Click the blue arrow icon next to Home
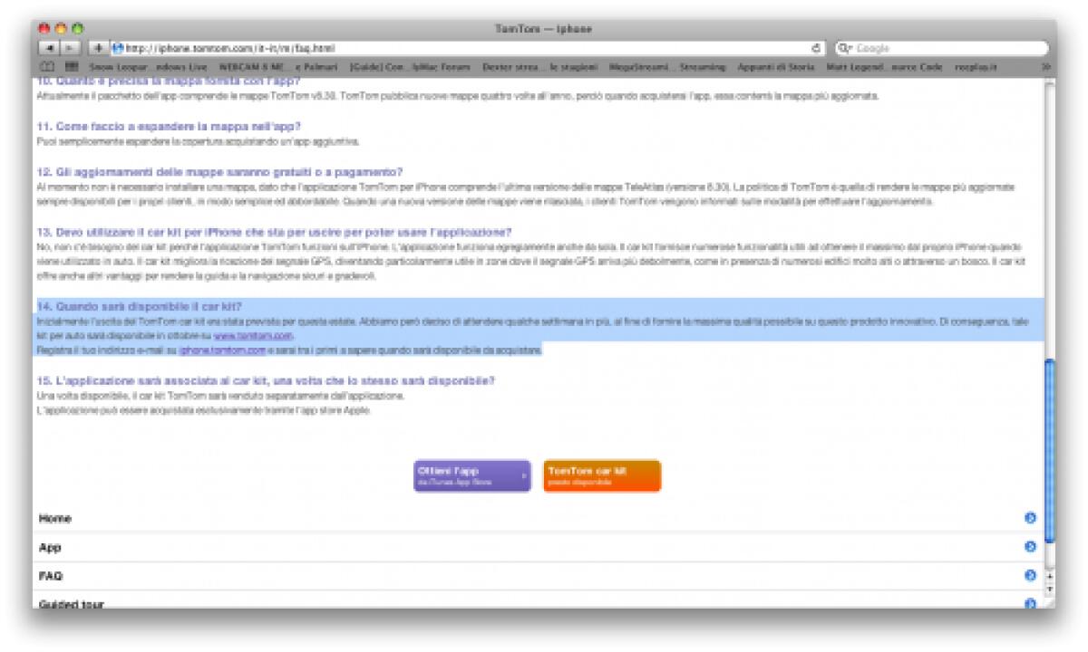This screenshot has width=1088, height=652. point(1030,518)
